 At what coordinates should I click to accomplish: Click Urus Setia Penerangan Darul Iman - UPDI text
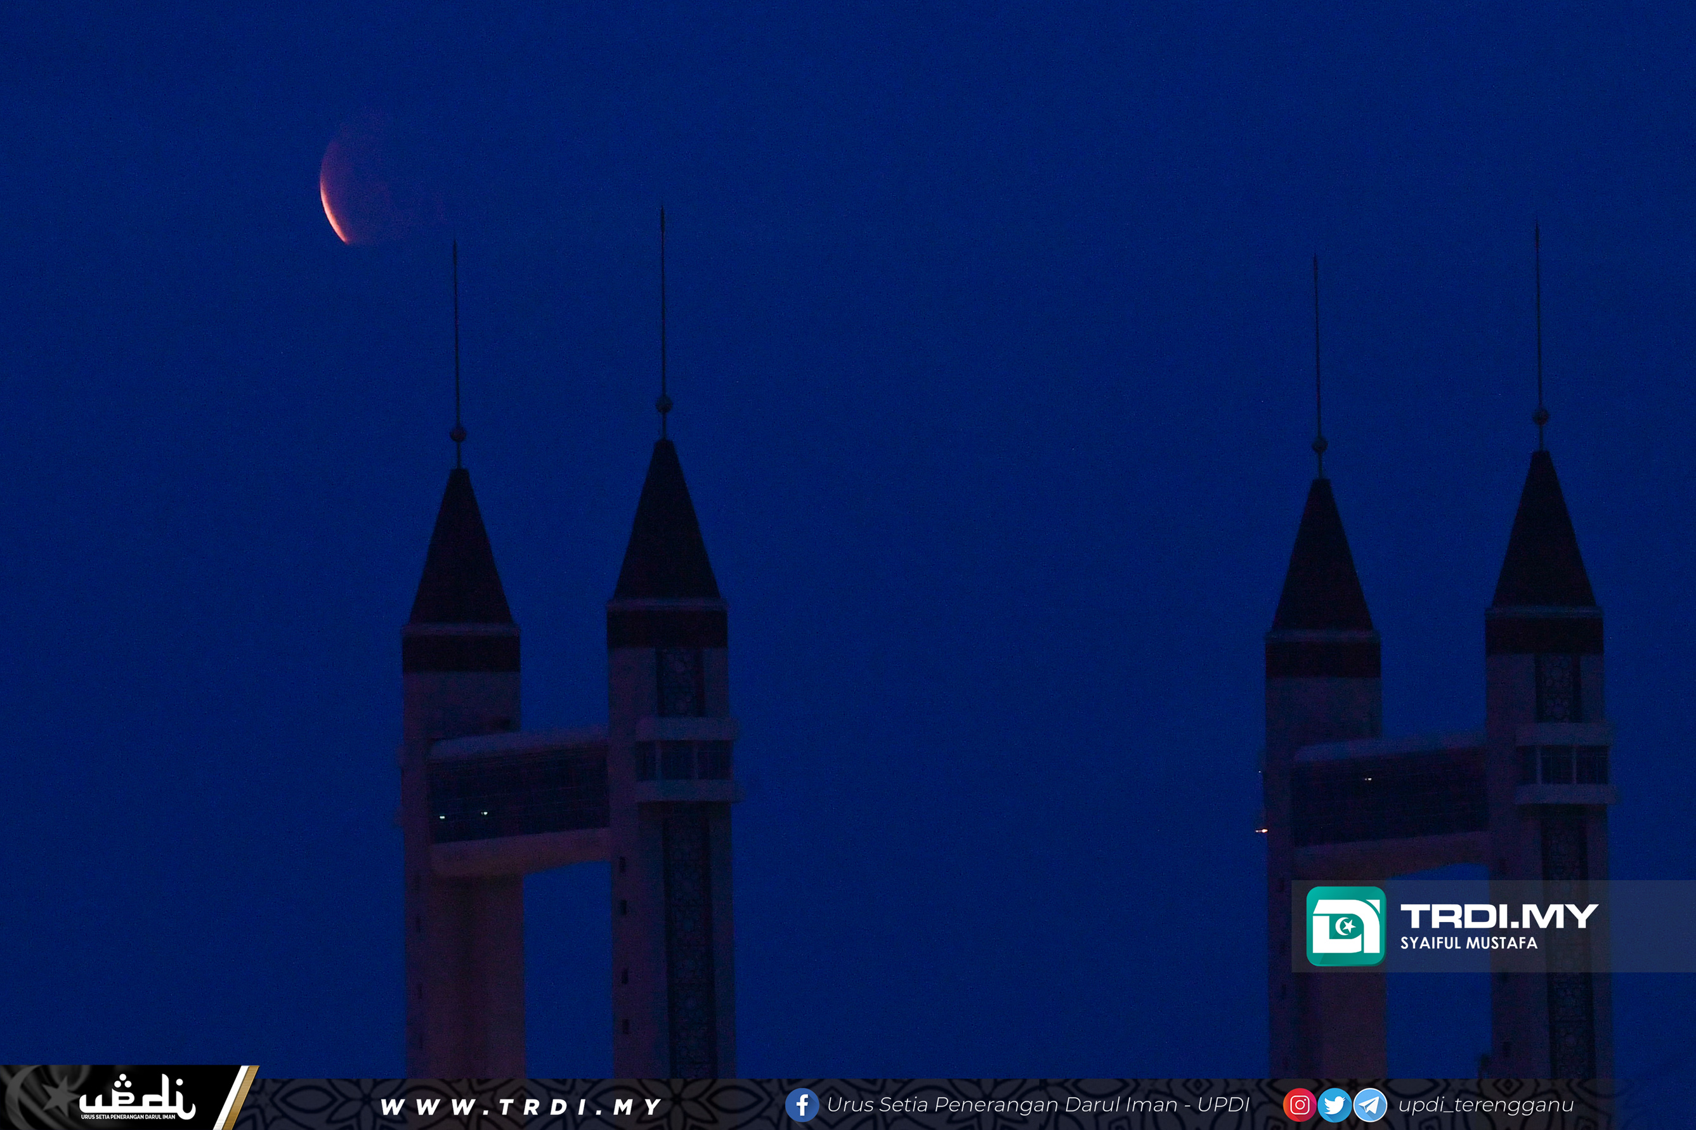point(1038,1105)
